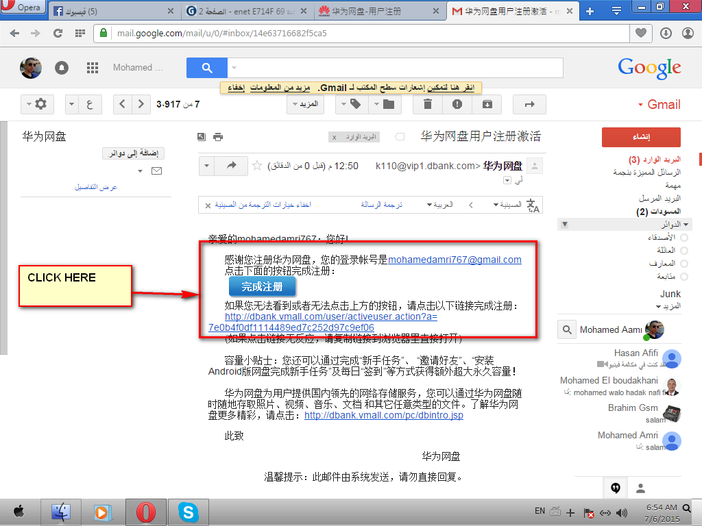This screenshot has height=526, width=702.
Task: Reload the page with the refresh icon
Action: (x=58, y=33)
